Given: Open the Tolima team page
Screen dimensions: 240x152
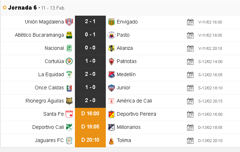Looking at the screenshot, I should (x=124, y=141).
